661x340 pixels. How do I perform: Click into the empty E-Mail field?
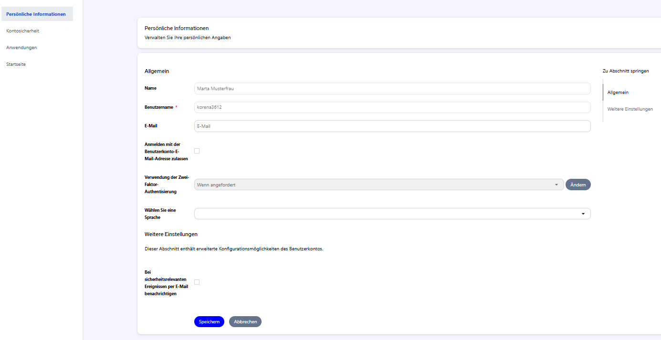click(392, 126)
